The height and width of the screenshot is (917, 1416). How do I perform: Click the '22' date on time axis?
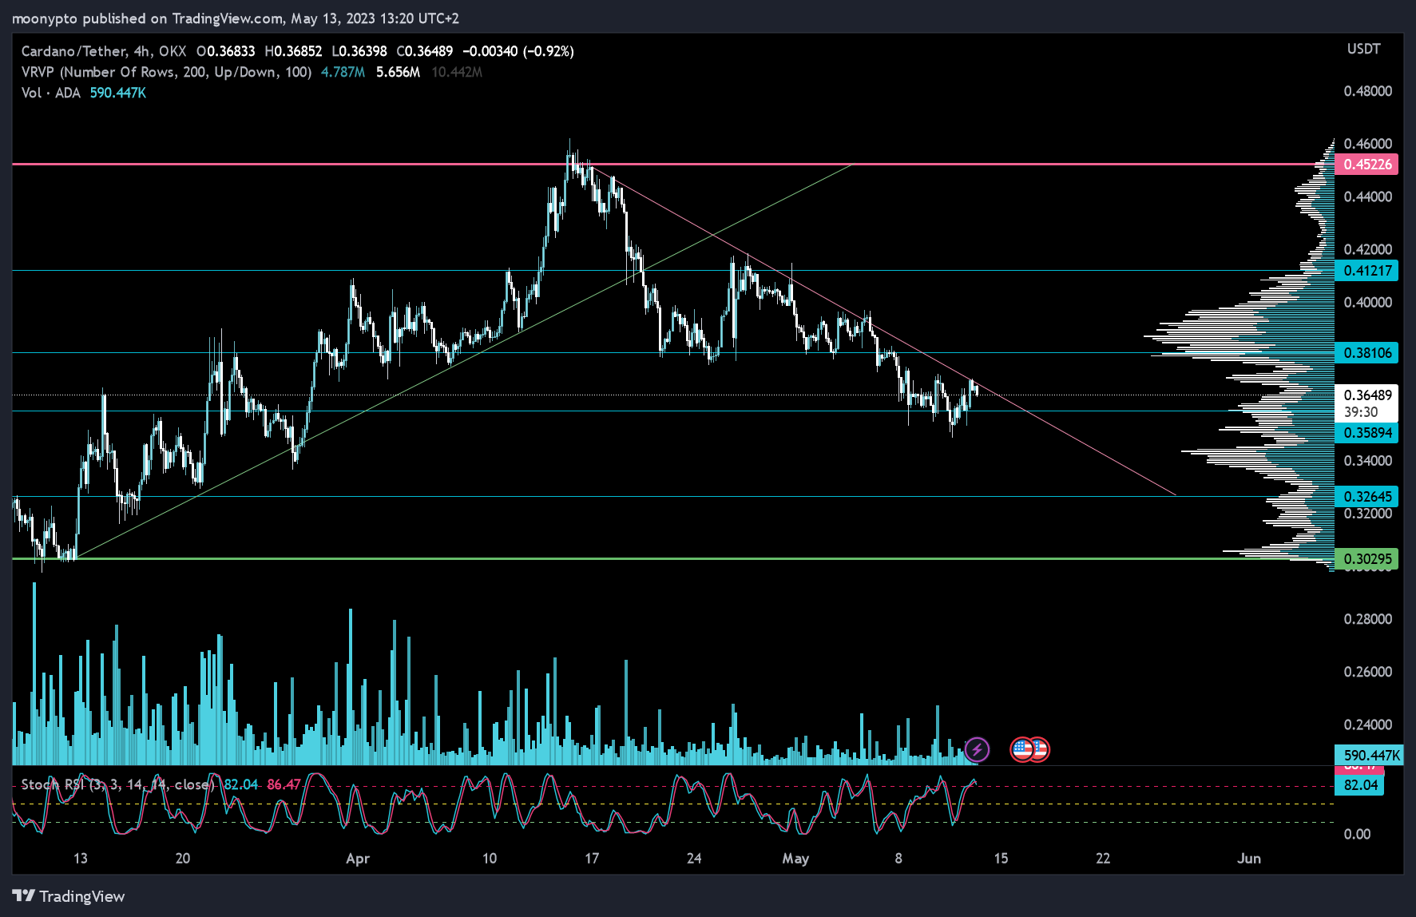[1103, 859]
